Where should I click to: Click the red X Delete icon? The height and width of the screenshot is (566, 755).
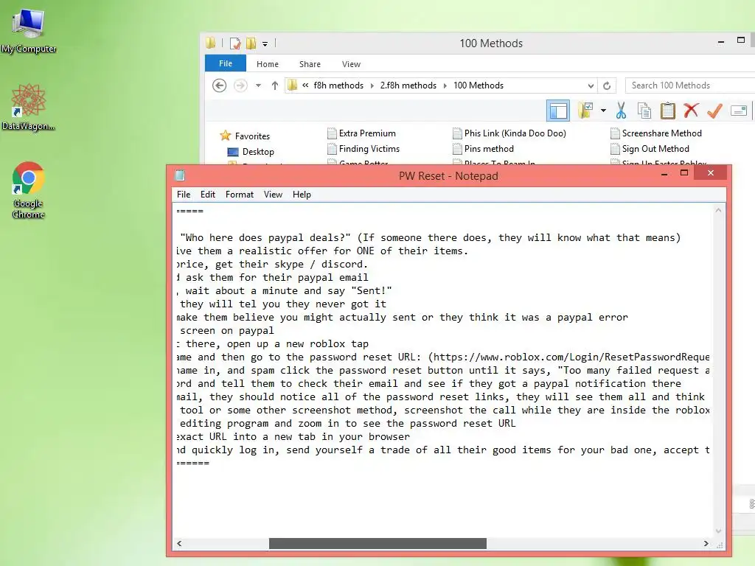tap(691, 111)
